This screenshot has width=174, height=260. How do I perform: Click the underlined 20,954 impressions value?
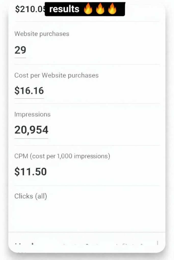click(31, 130)
